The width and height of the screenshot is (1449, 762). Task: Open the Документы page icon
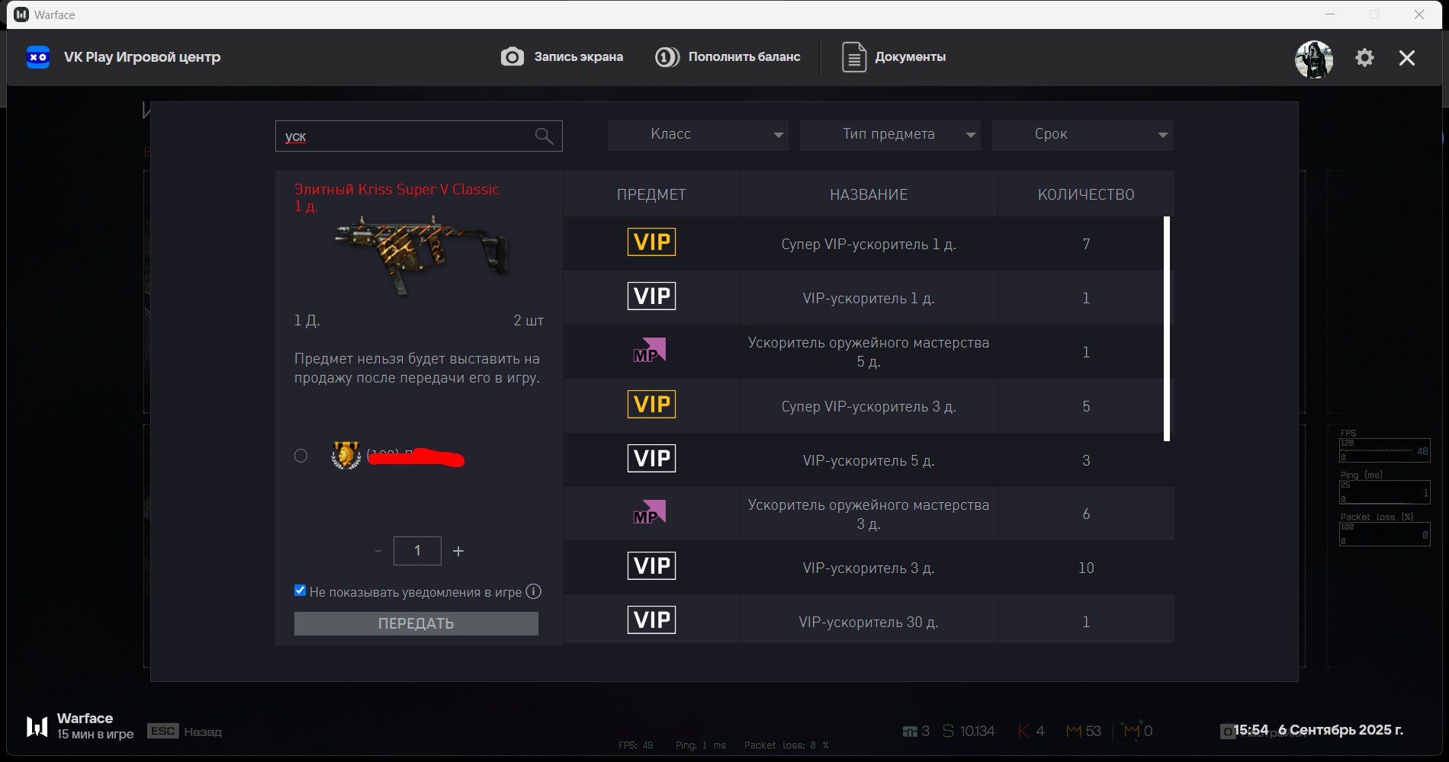point(854,57)
